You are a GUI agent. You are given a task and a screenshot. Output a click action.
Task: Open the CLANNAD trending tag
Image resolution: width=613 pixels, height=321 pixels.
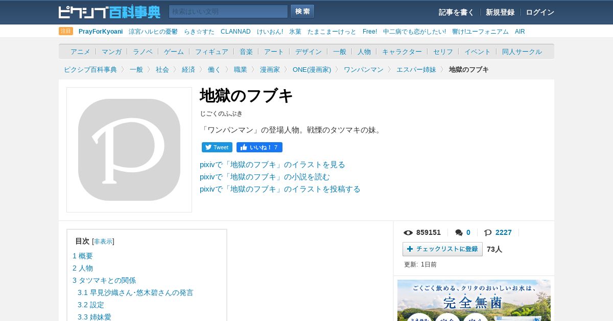(x=235, y=32)
